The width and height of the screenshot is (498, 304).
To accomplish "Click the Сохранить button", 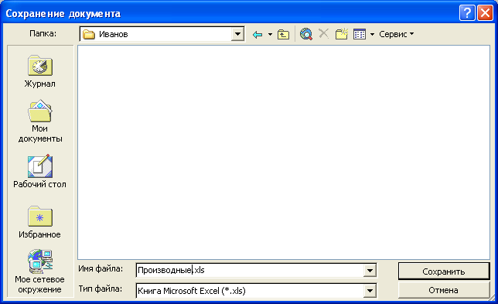I will [444, 272].
